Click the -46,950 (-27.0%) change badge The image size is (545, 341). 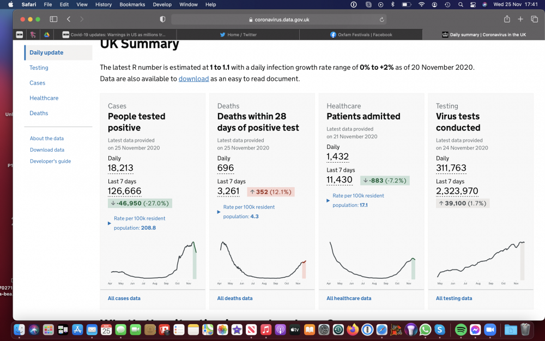click(x=140, y=203)
